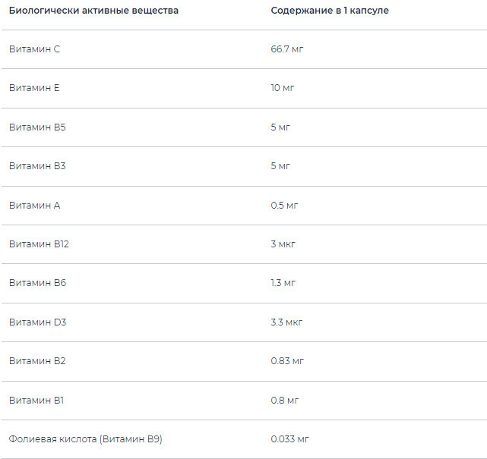This screenshot has width=487, height=459.
Task: Select the 'Витамин D3' row label
Action: pyautogui.click(x=37, y=322)
